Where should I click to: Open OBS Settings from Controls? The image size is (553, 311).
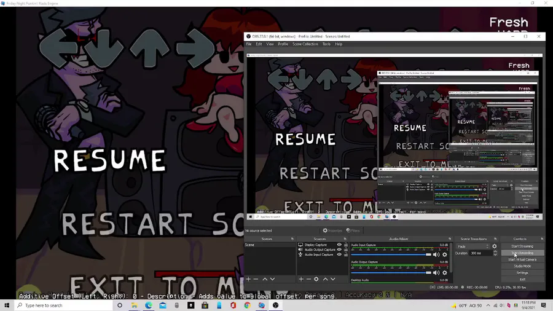coord(522,273)
